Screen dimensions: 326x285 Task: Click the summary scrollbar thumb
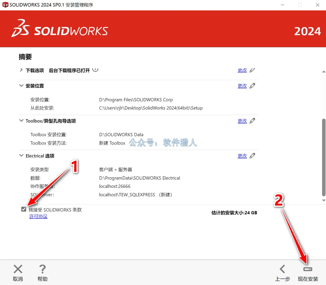pyautogui.click(x=324, y=157)
